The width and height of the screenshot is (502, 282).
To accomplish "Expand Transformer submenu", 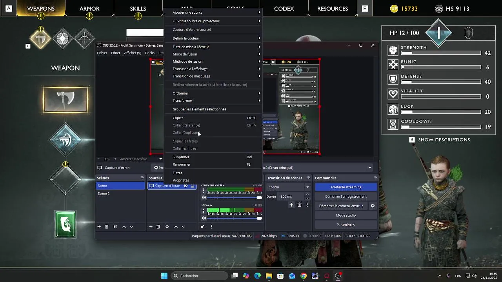I will [x=213, y=101].
